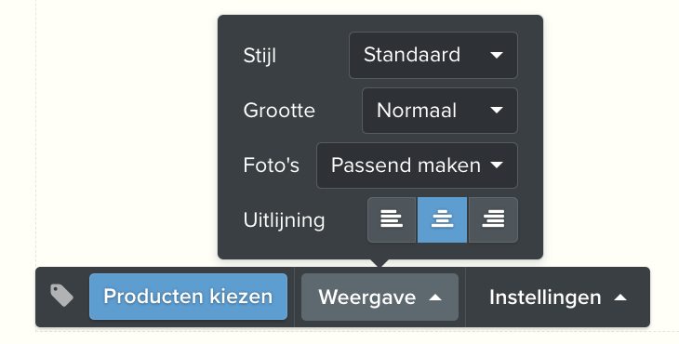The image size is (679, 344).
Task: Open the Instellingen menu
Action: pos(558,297)
